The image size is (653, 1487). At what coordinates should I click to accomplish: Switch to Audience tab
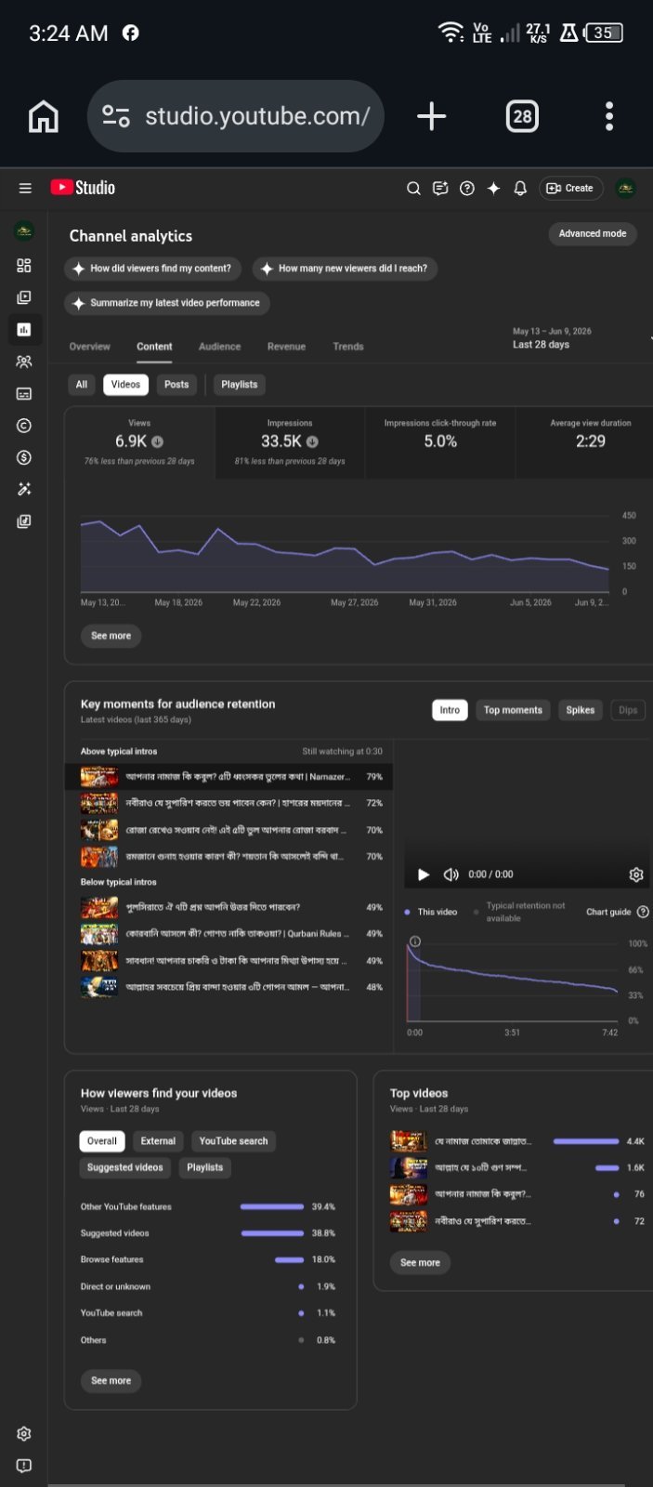(220, 347)
